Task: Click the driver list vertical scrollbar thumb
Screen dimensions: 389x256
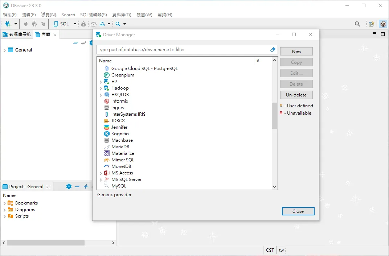Action: [274, 115]
